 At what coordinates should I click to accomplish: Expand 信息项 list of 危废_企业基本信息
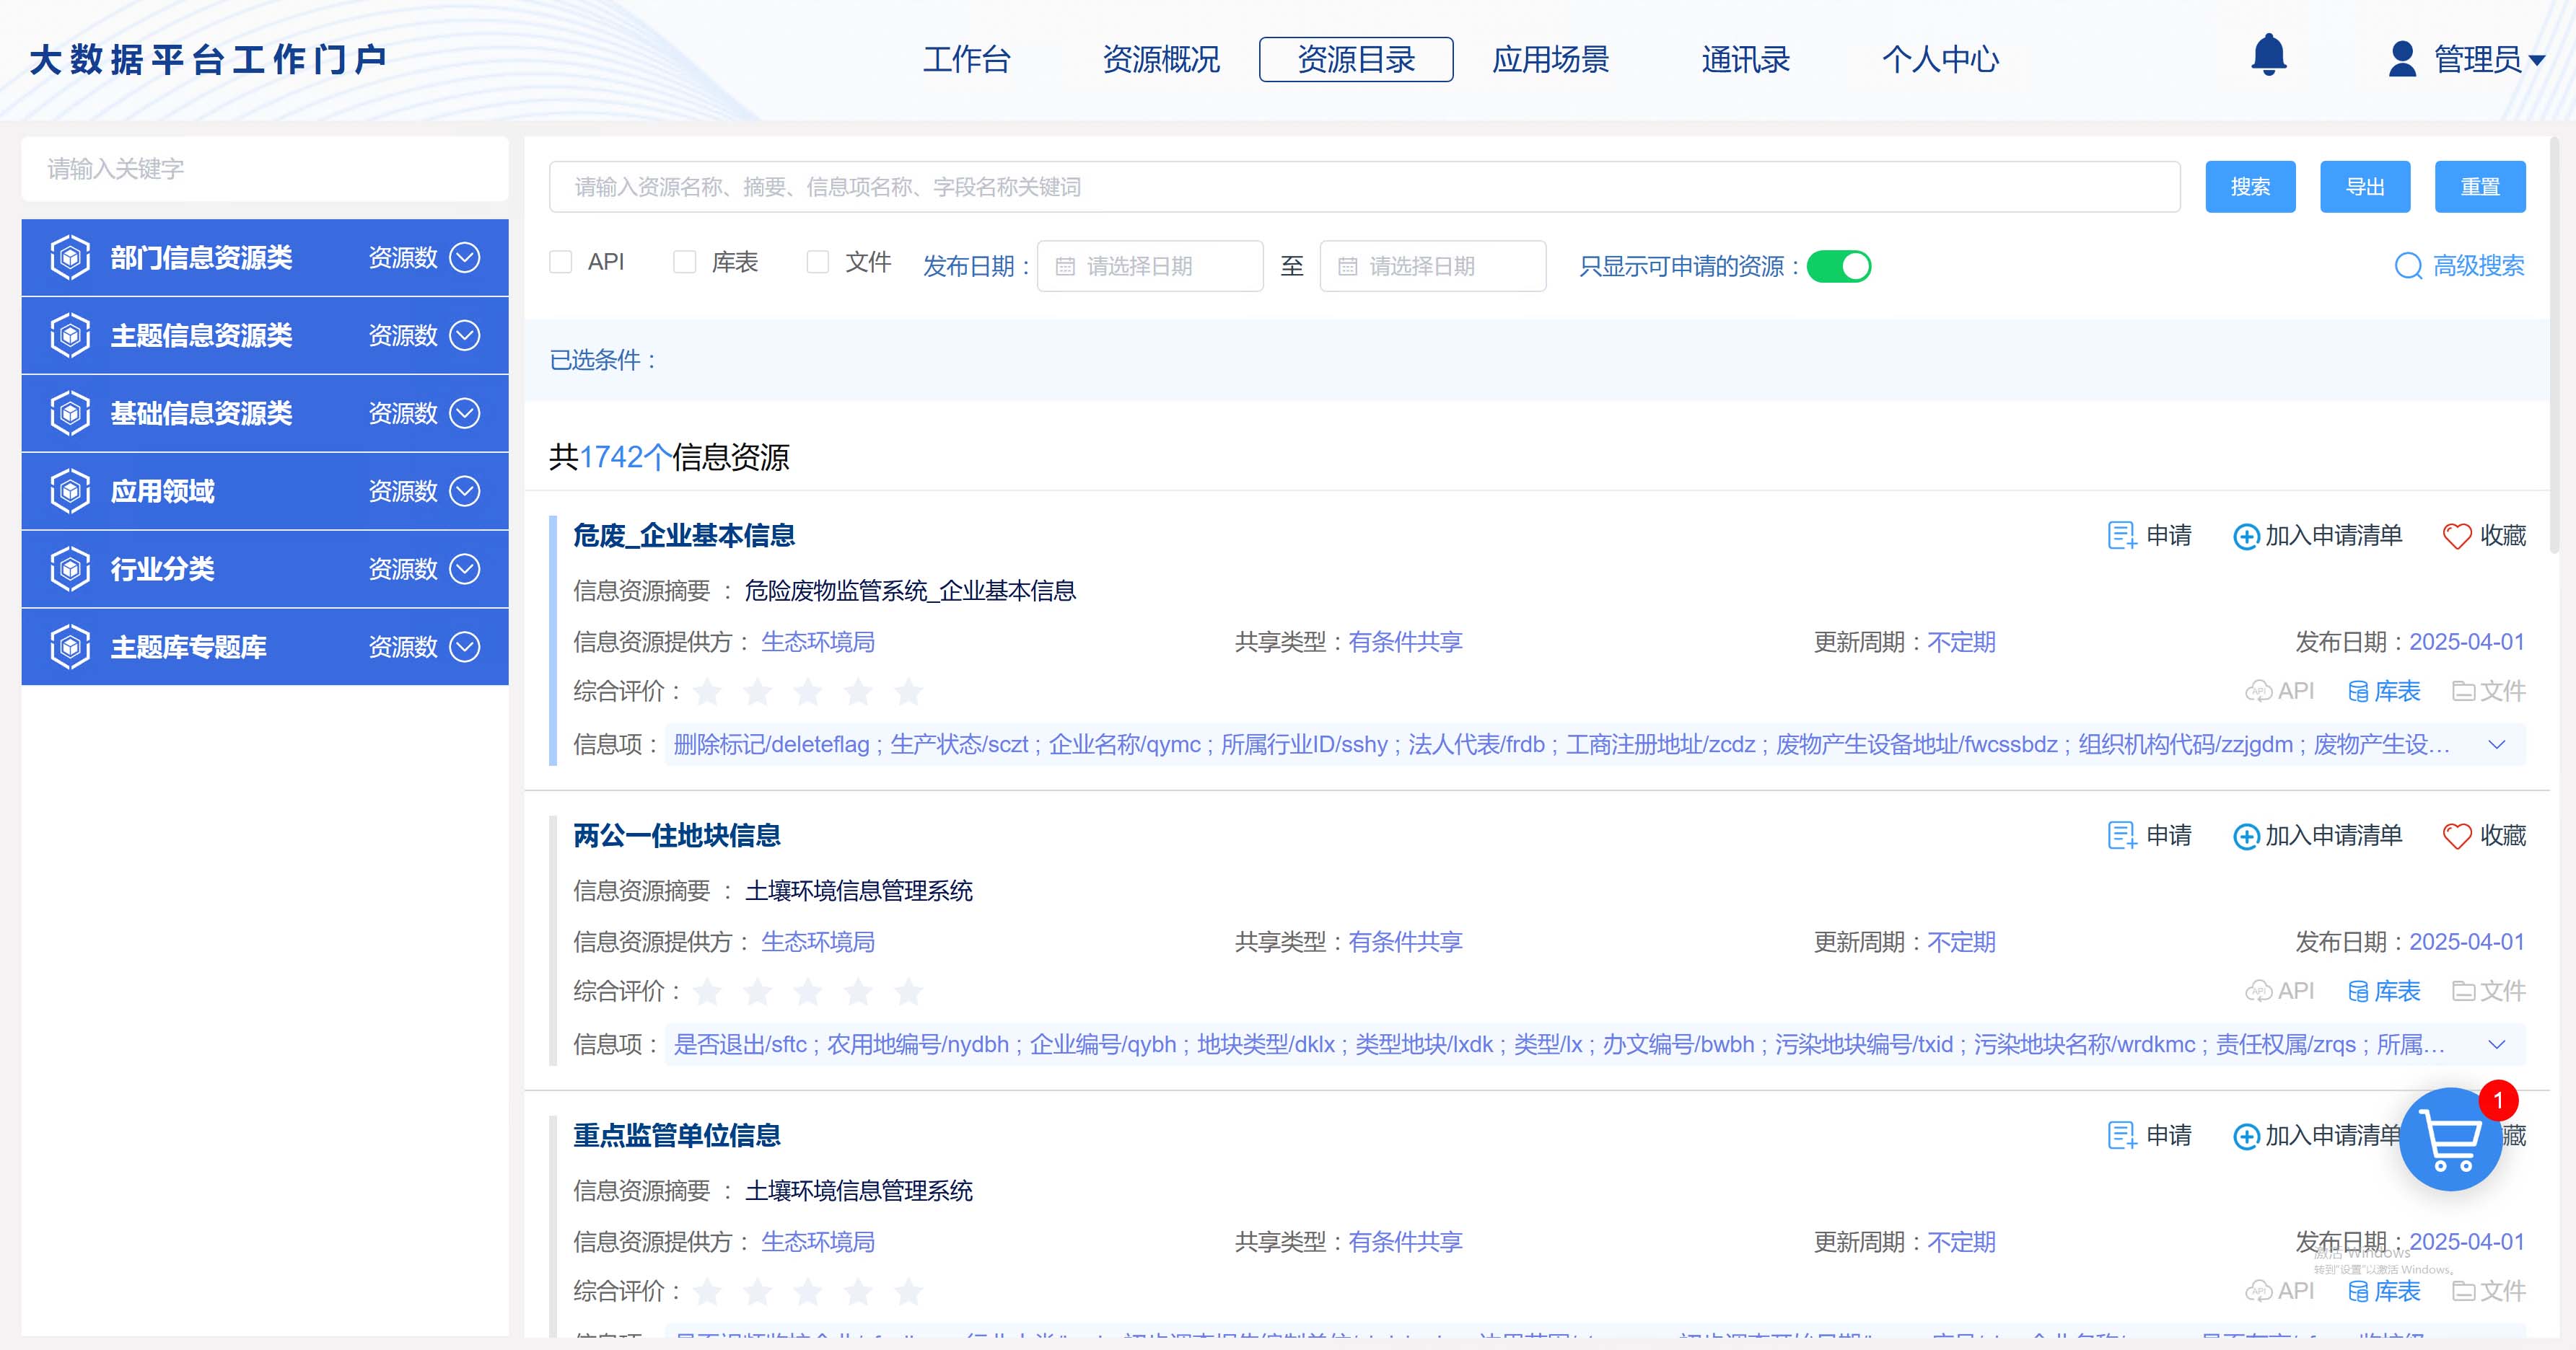pos(2496,744)
